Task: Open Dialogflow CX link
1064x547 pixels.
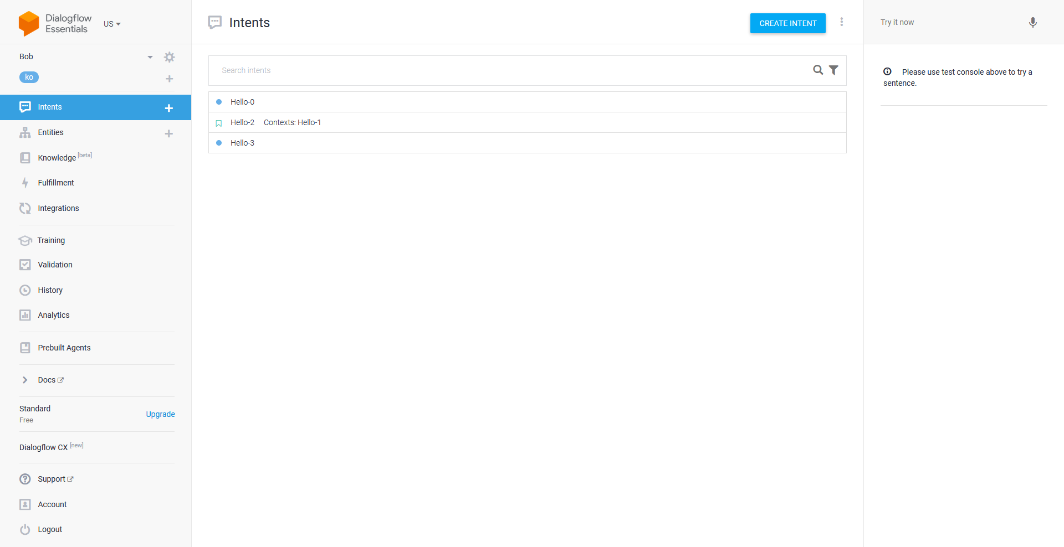Action: [x=51, y=447]
